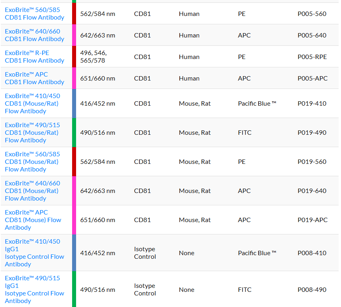Click red color bar for P005-560 row
This screenshot has height=307, width=341.
pyautogui.click(x=74, y=14)
